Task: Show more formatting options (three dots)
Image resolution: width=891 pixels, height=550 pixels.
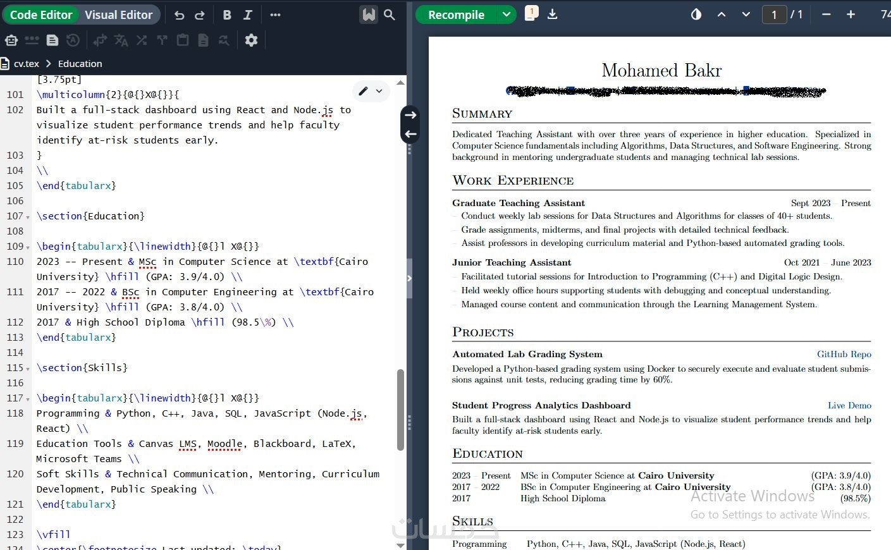Action: pos(275,15)
